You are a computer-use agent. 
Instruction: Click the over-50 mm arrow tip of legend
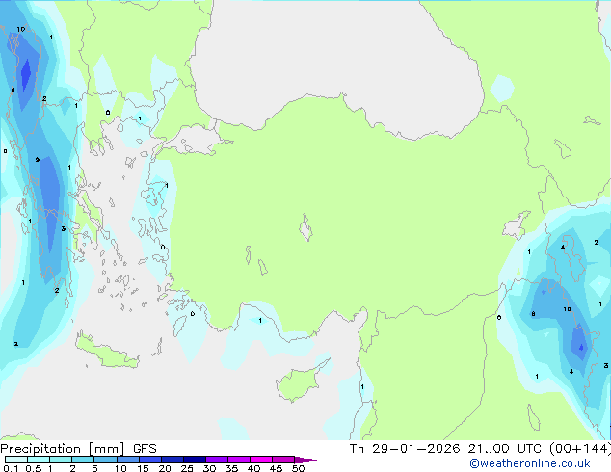[x=305, y=459]
